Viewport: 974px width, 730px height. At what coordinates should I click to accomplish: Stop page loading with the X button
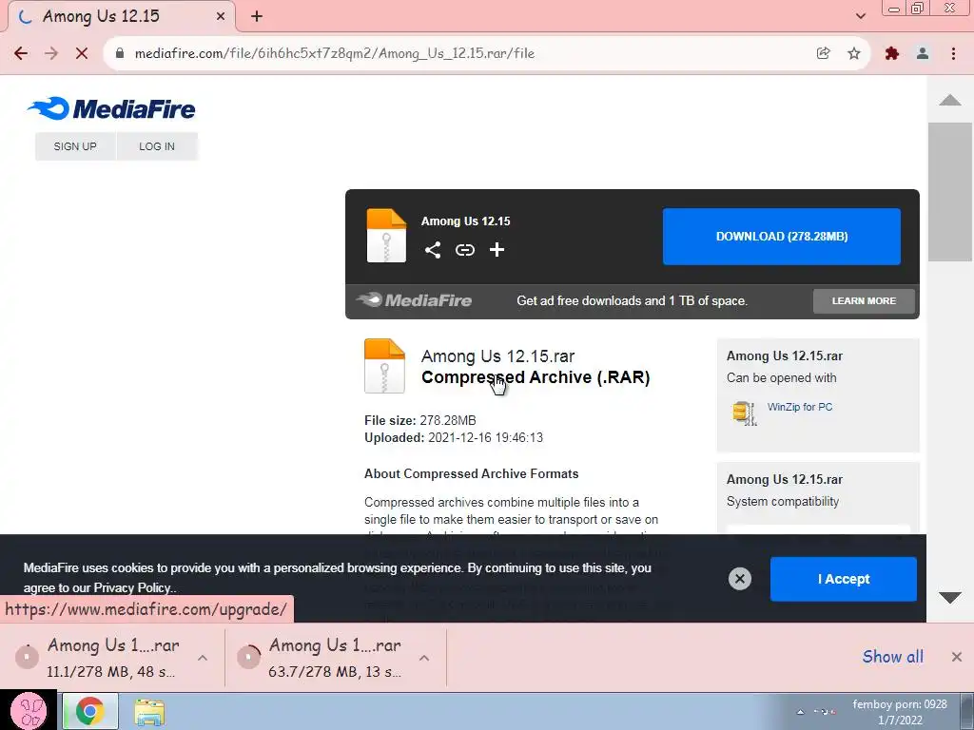[82, 53]
